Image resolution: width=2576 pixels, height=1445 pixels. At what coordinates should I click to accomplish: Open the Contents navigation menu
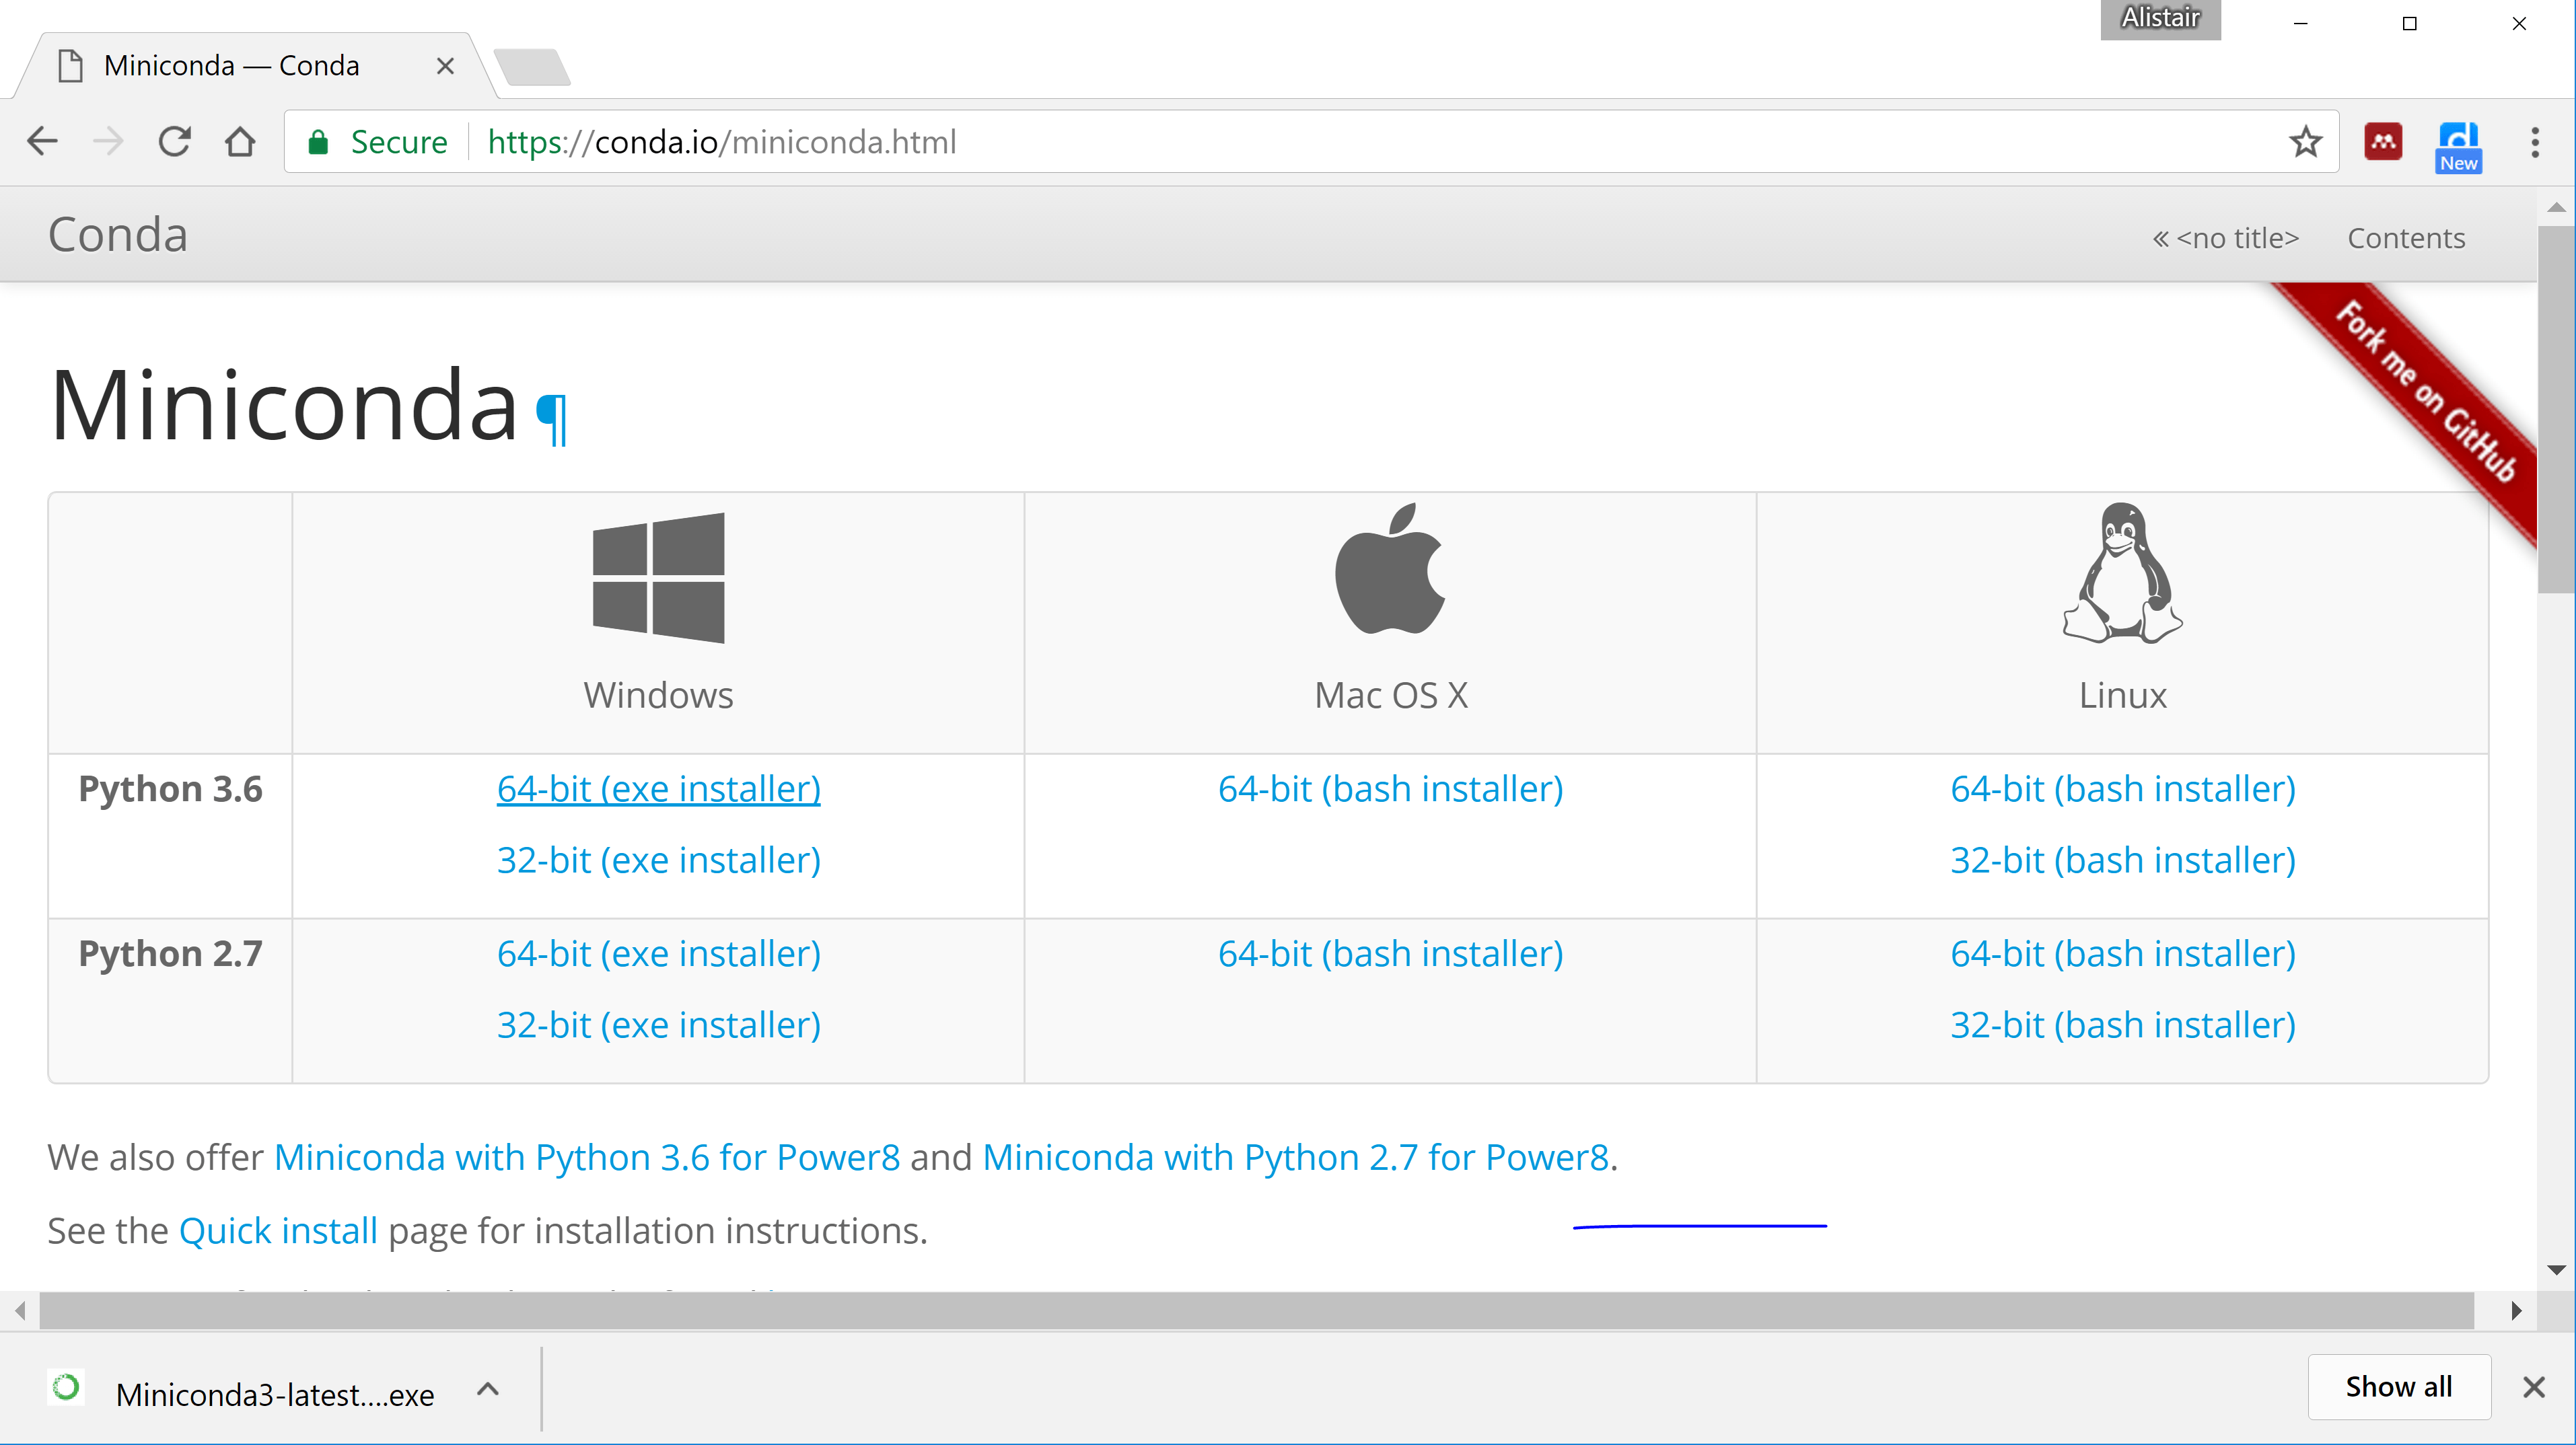click(2405, 238)
